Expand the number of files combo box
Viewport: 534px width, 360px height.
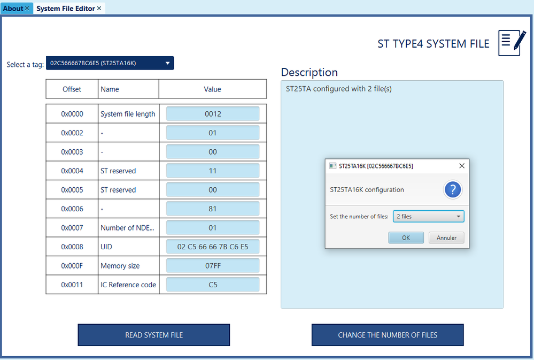(428, 217)
